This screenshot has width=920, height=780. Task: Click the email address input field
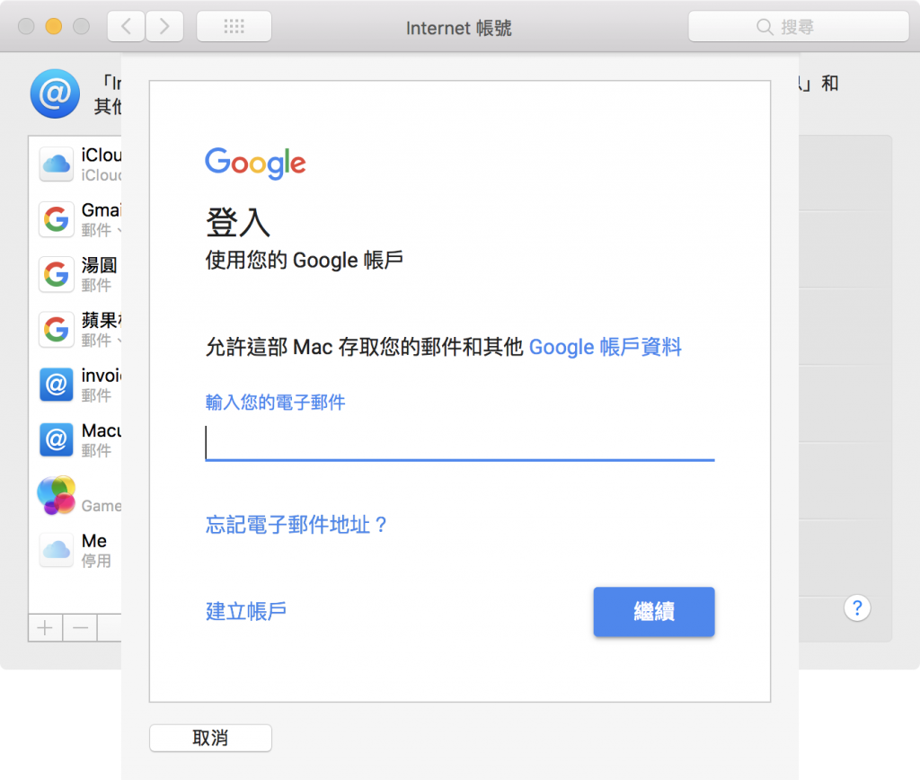click(460, 442)
